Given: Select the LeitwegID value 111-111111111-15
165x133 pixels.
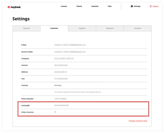Looking at the screenshot, I should pos(61,106).
